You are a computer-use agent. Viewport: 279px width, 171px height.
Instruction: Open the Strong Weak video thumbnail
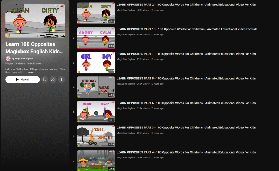(96, 87)
